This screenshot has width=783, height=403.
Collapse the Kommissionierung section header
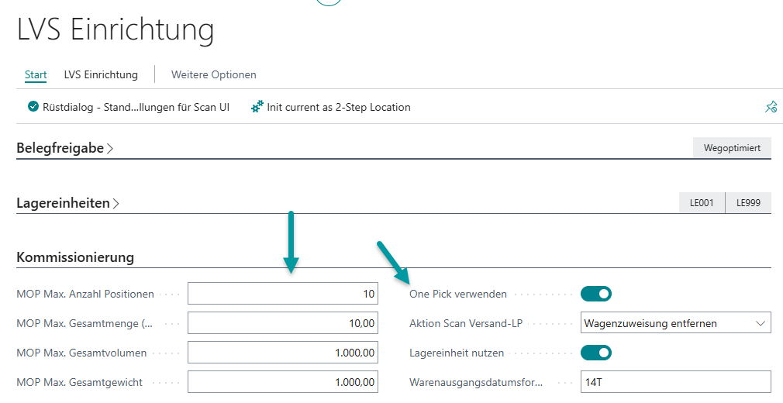[75, 257]
